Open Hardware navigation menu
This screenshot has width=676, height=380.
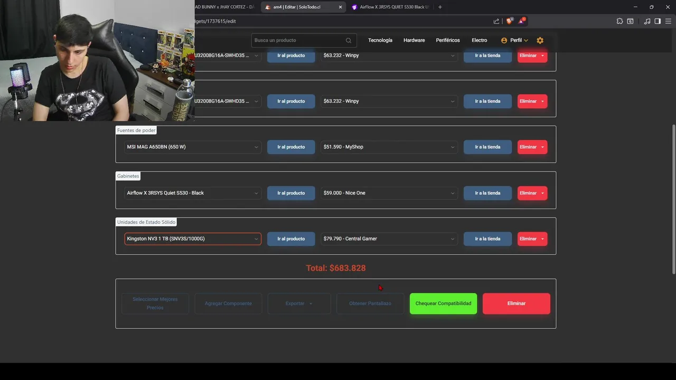414,41
